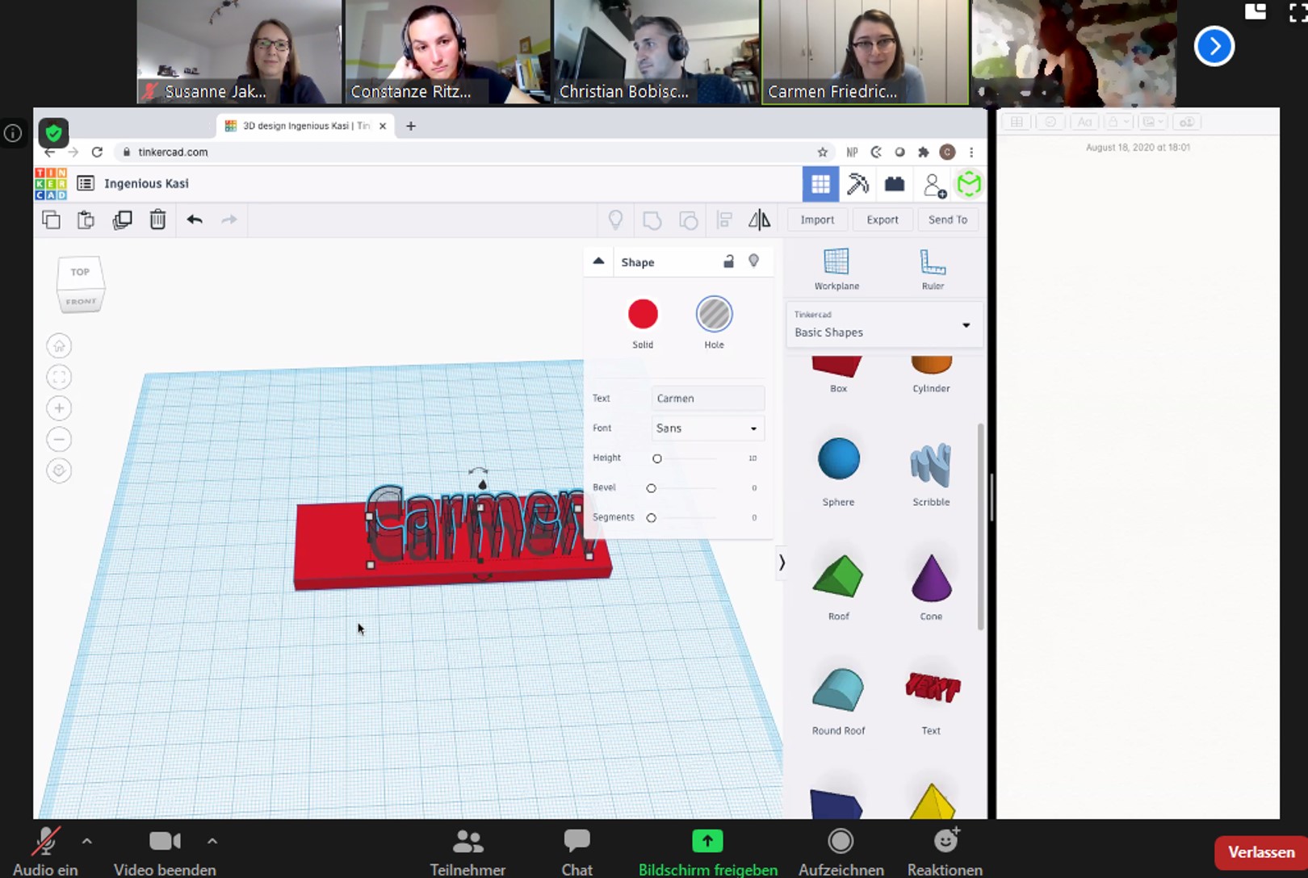Adjust the Height slider

coord(657,458)
